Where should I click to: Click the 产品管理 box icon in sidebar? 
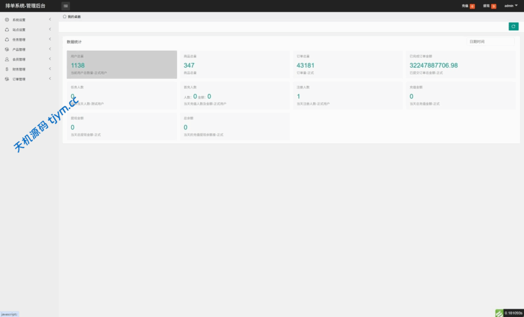[x=7, y=50]
